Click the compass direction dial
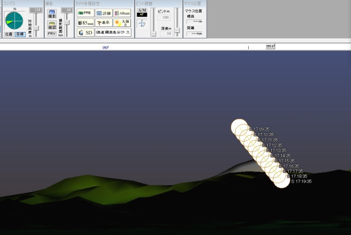This screenshot has width=351, height=235. [14, 20]
